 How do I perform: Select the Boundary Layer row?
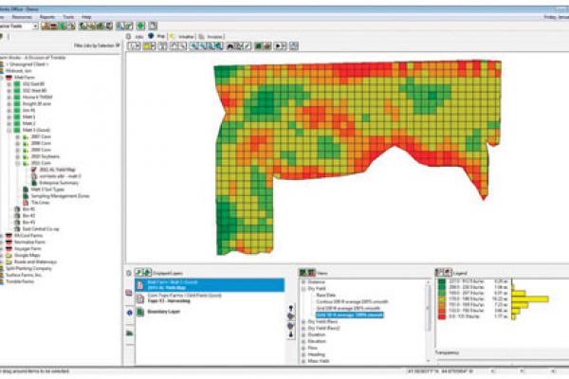[x=210, y=312]
